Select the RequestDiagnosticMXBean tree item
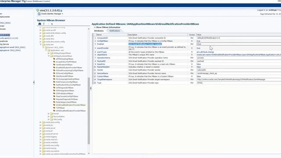Screen dimensions: 281x158 pos(67,99)
